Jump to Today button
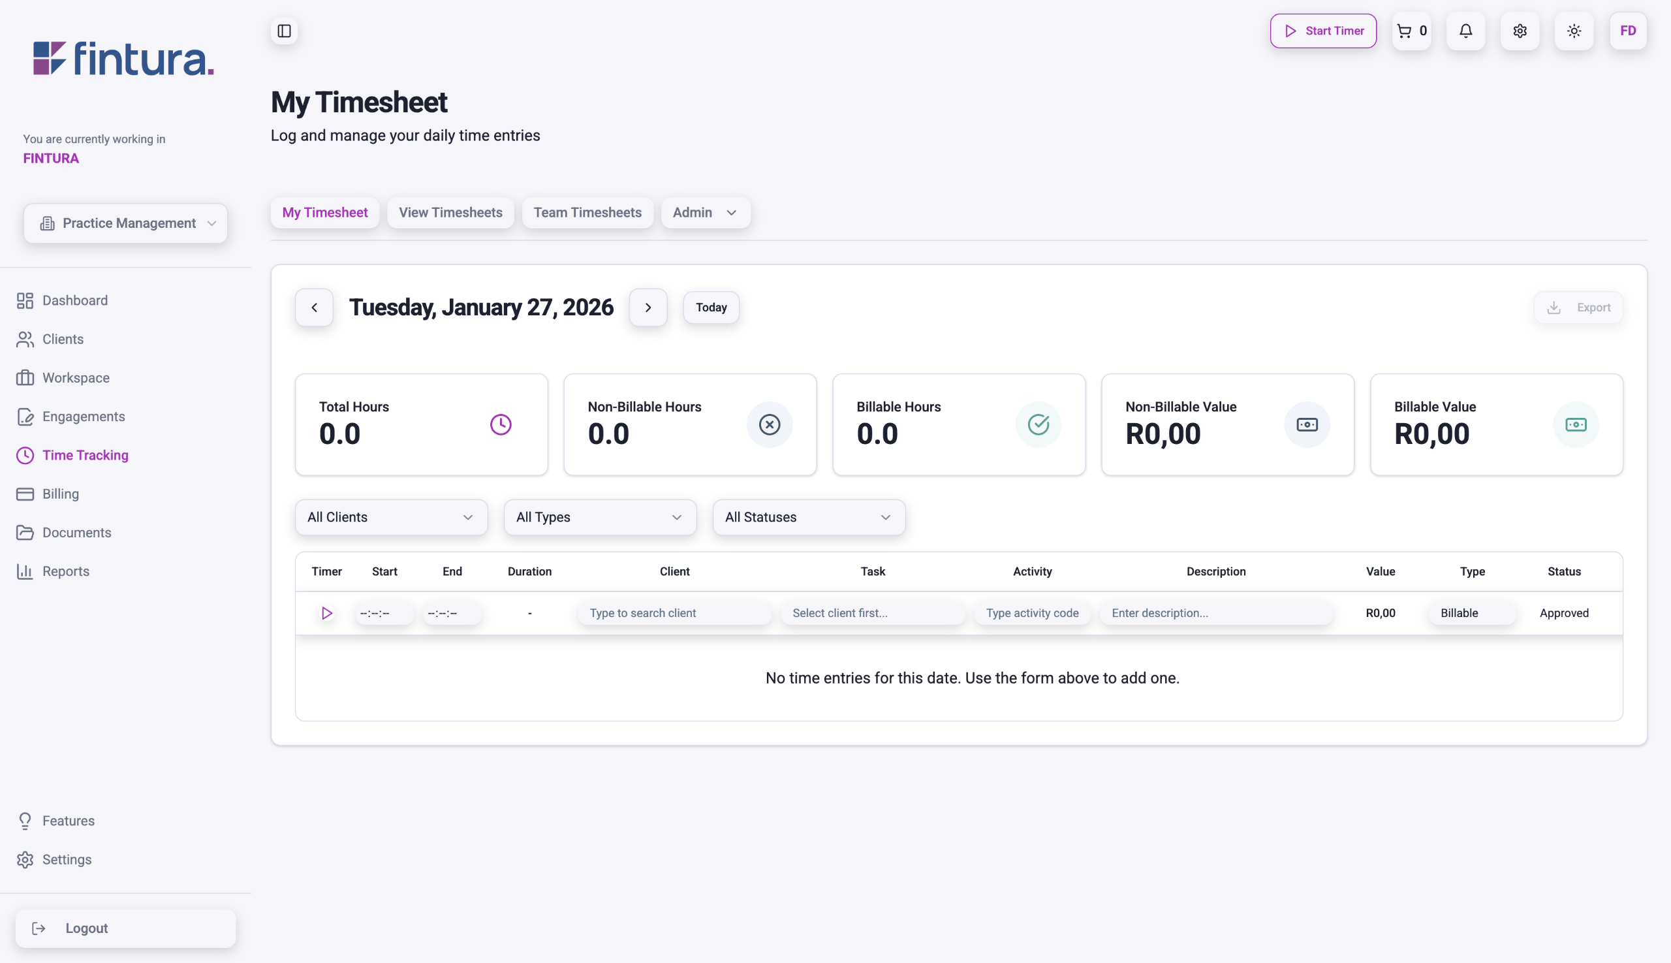Image resolution: width=1671 pixels, height=963 pixels. coord(711,308)
